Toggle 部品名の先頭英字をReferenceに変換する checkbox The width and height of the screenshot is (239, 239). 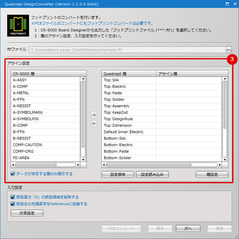coord(13,204)
